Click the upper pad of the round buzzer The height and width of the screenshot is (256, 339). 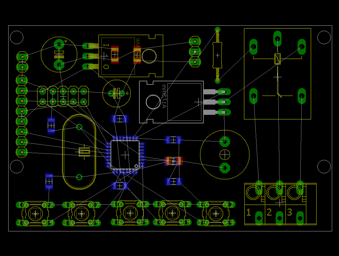(x=225, y=142)
